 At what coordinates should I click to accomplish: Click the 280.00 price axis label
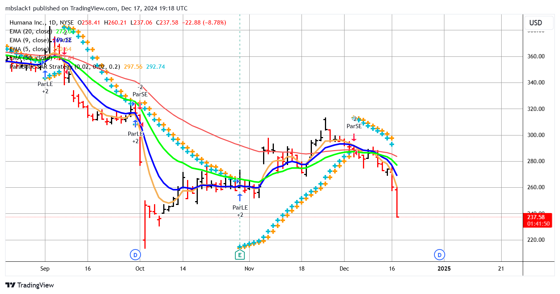536,161
